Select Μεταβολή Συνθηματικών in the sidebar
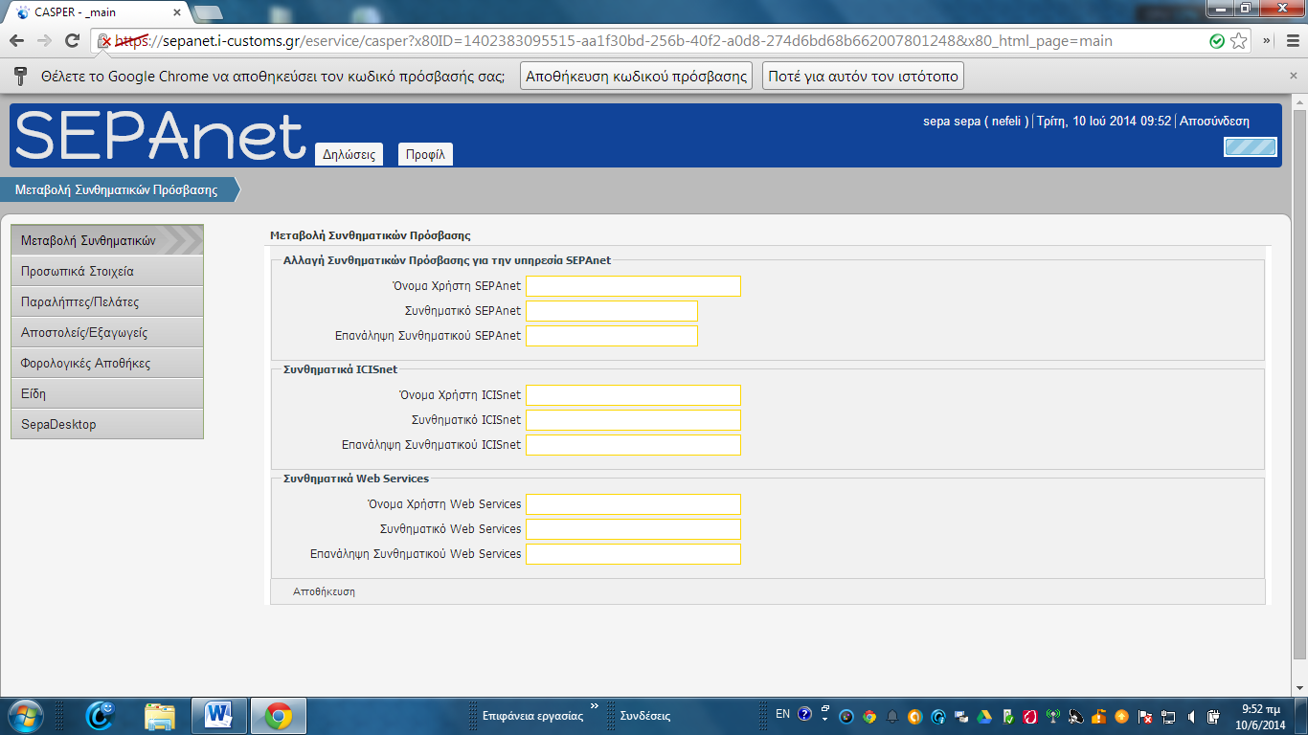The height and width of the screenshot is (735, 1308). (107, 240)
